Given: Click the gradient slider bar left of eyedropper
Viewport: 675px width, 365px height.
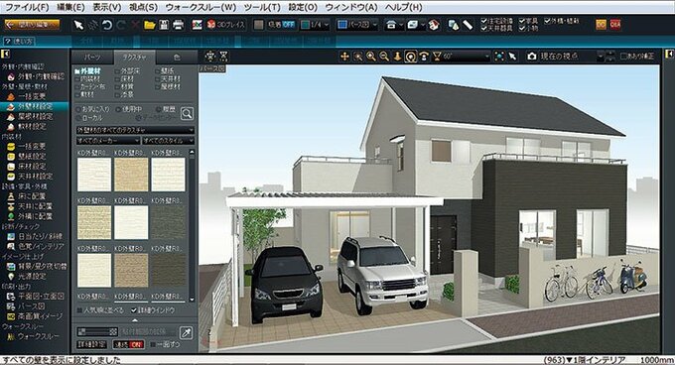Looking at the screenshot, I should click(x=97, y=331).
